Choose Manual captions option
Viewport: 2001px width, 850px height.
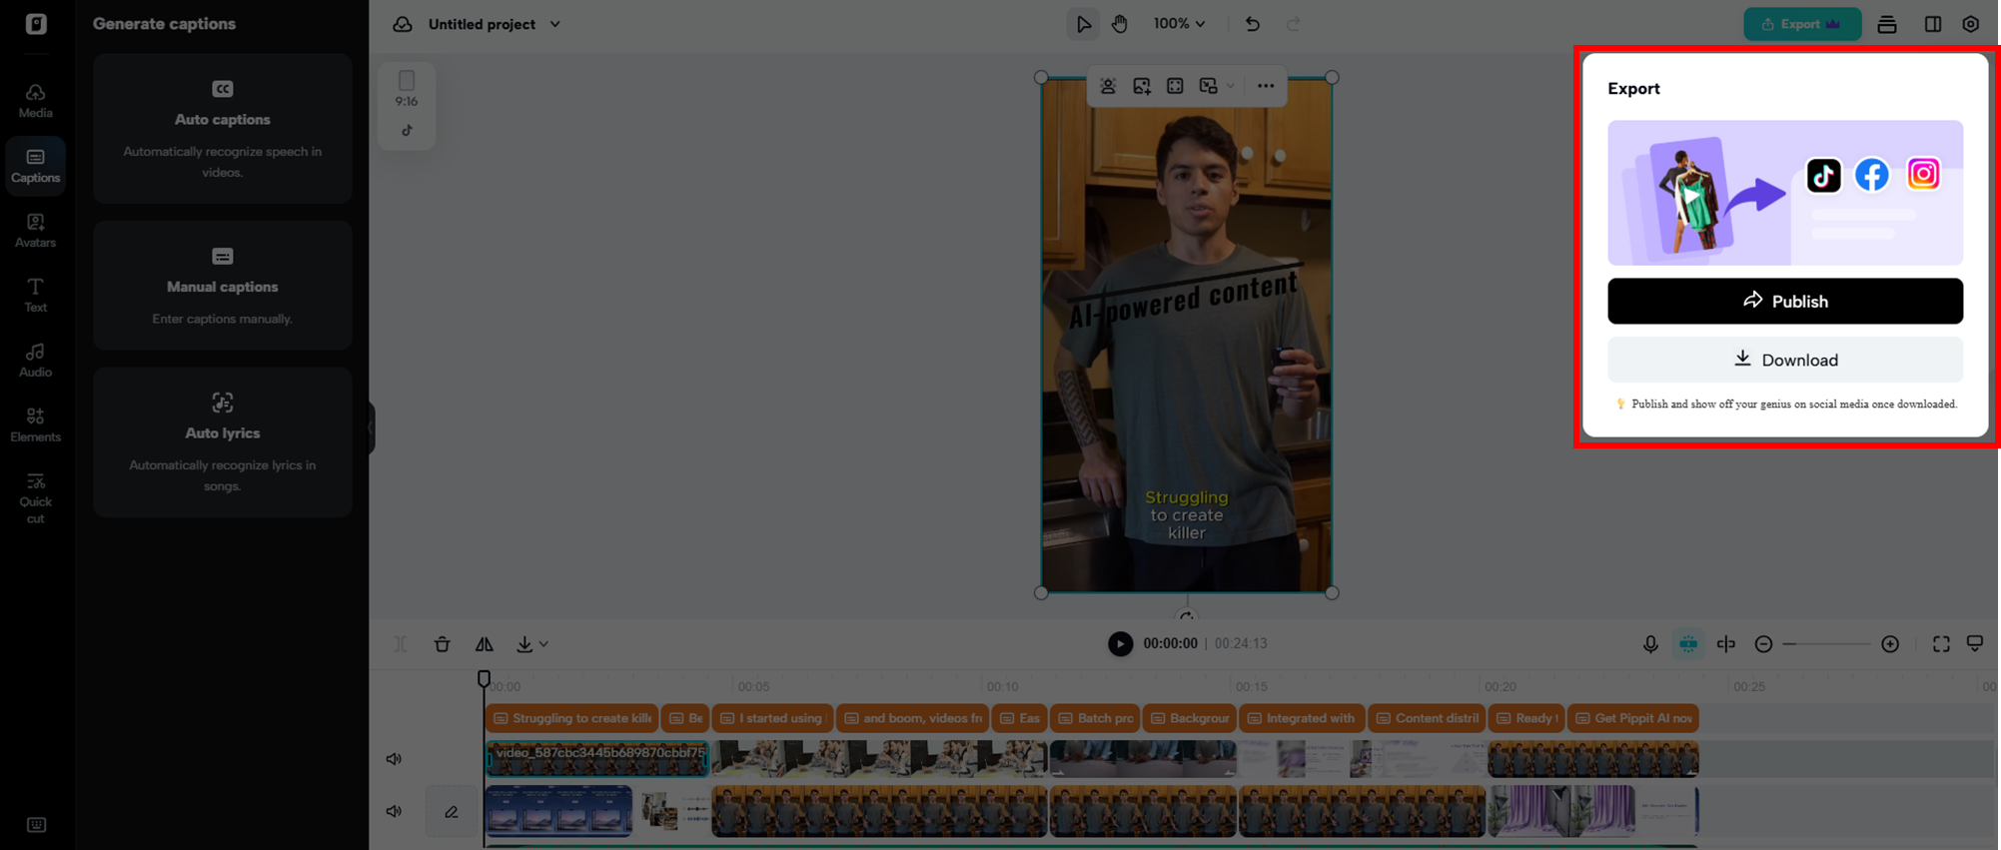(223, 286)
